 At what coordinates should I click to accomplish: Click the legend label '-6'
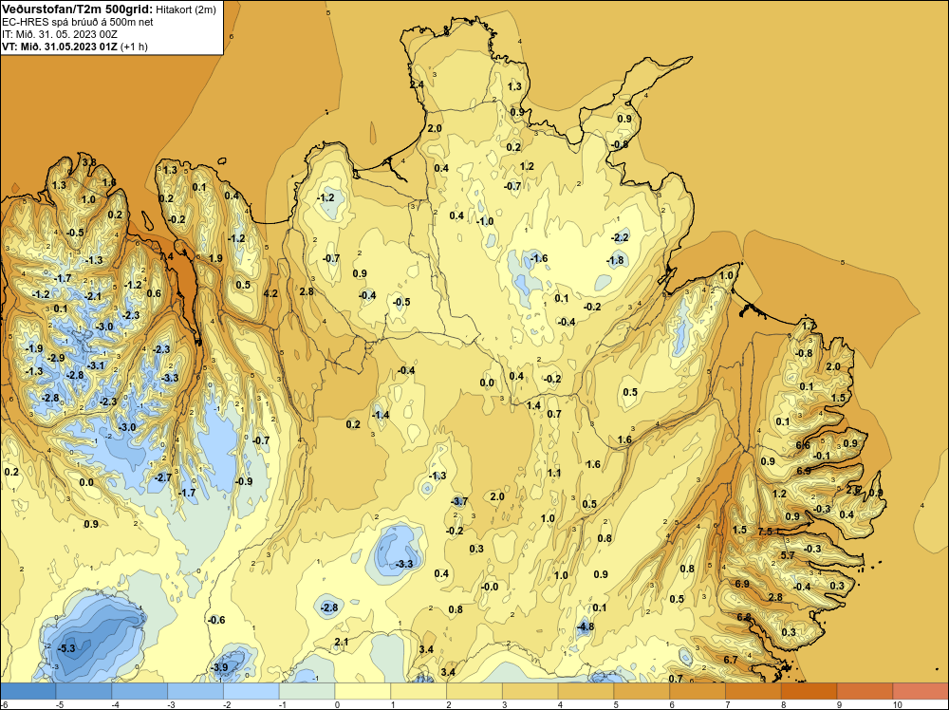pyautogui.click(x=4, y=704)
